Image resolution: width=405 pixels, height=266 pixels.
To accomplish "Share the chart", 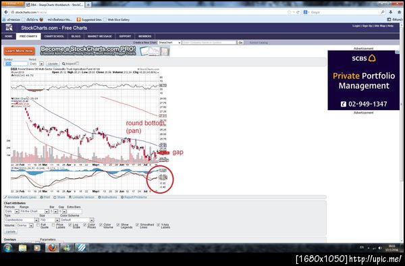I will pyautogui.click(x=59, y=197).
